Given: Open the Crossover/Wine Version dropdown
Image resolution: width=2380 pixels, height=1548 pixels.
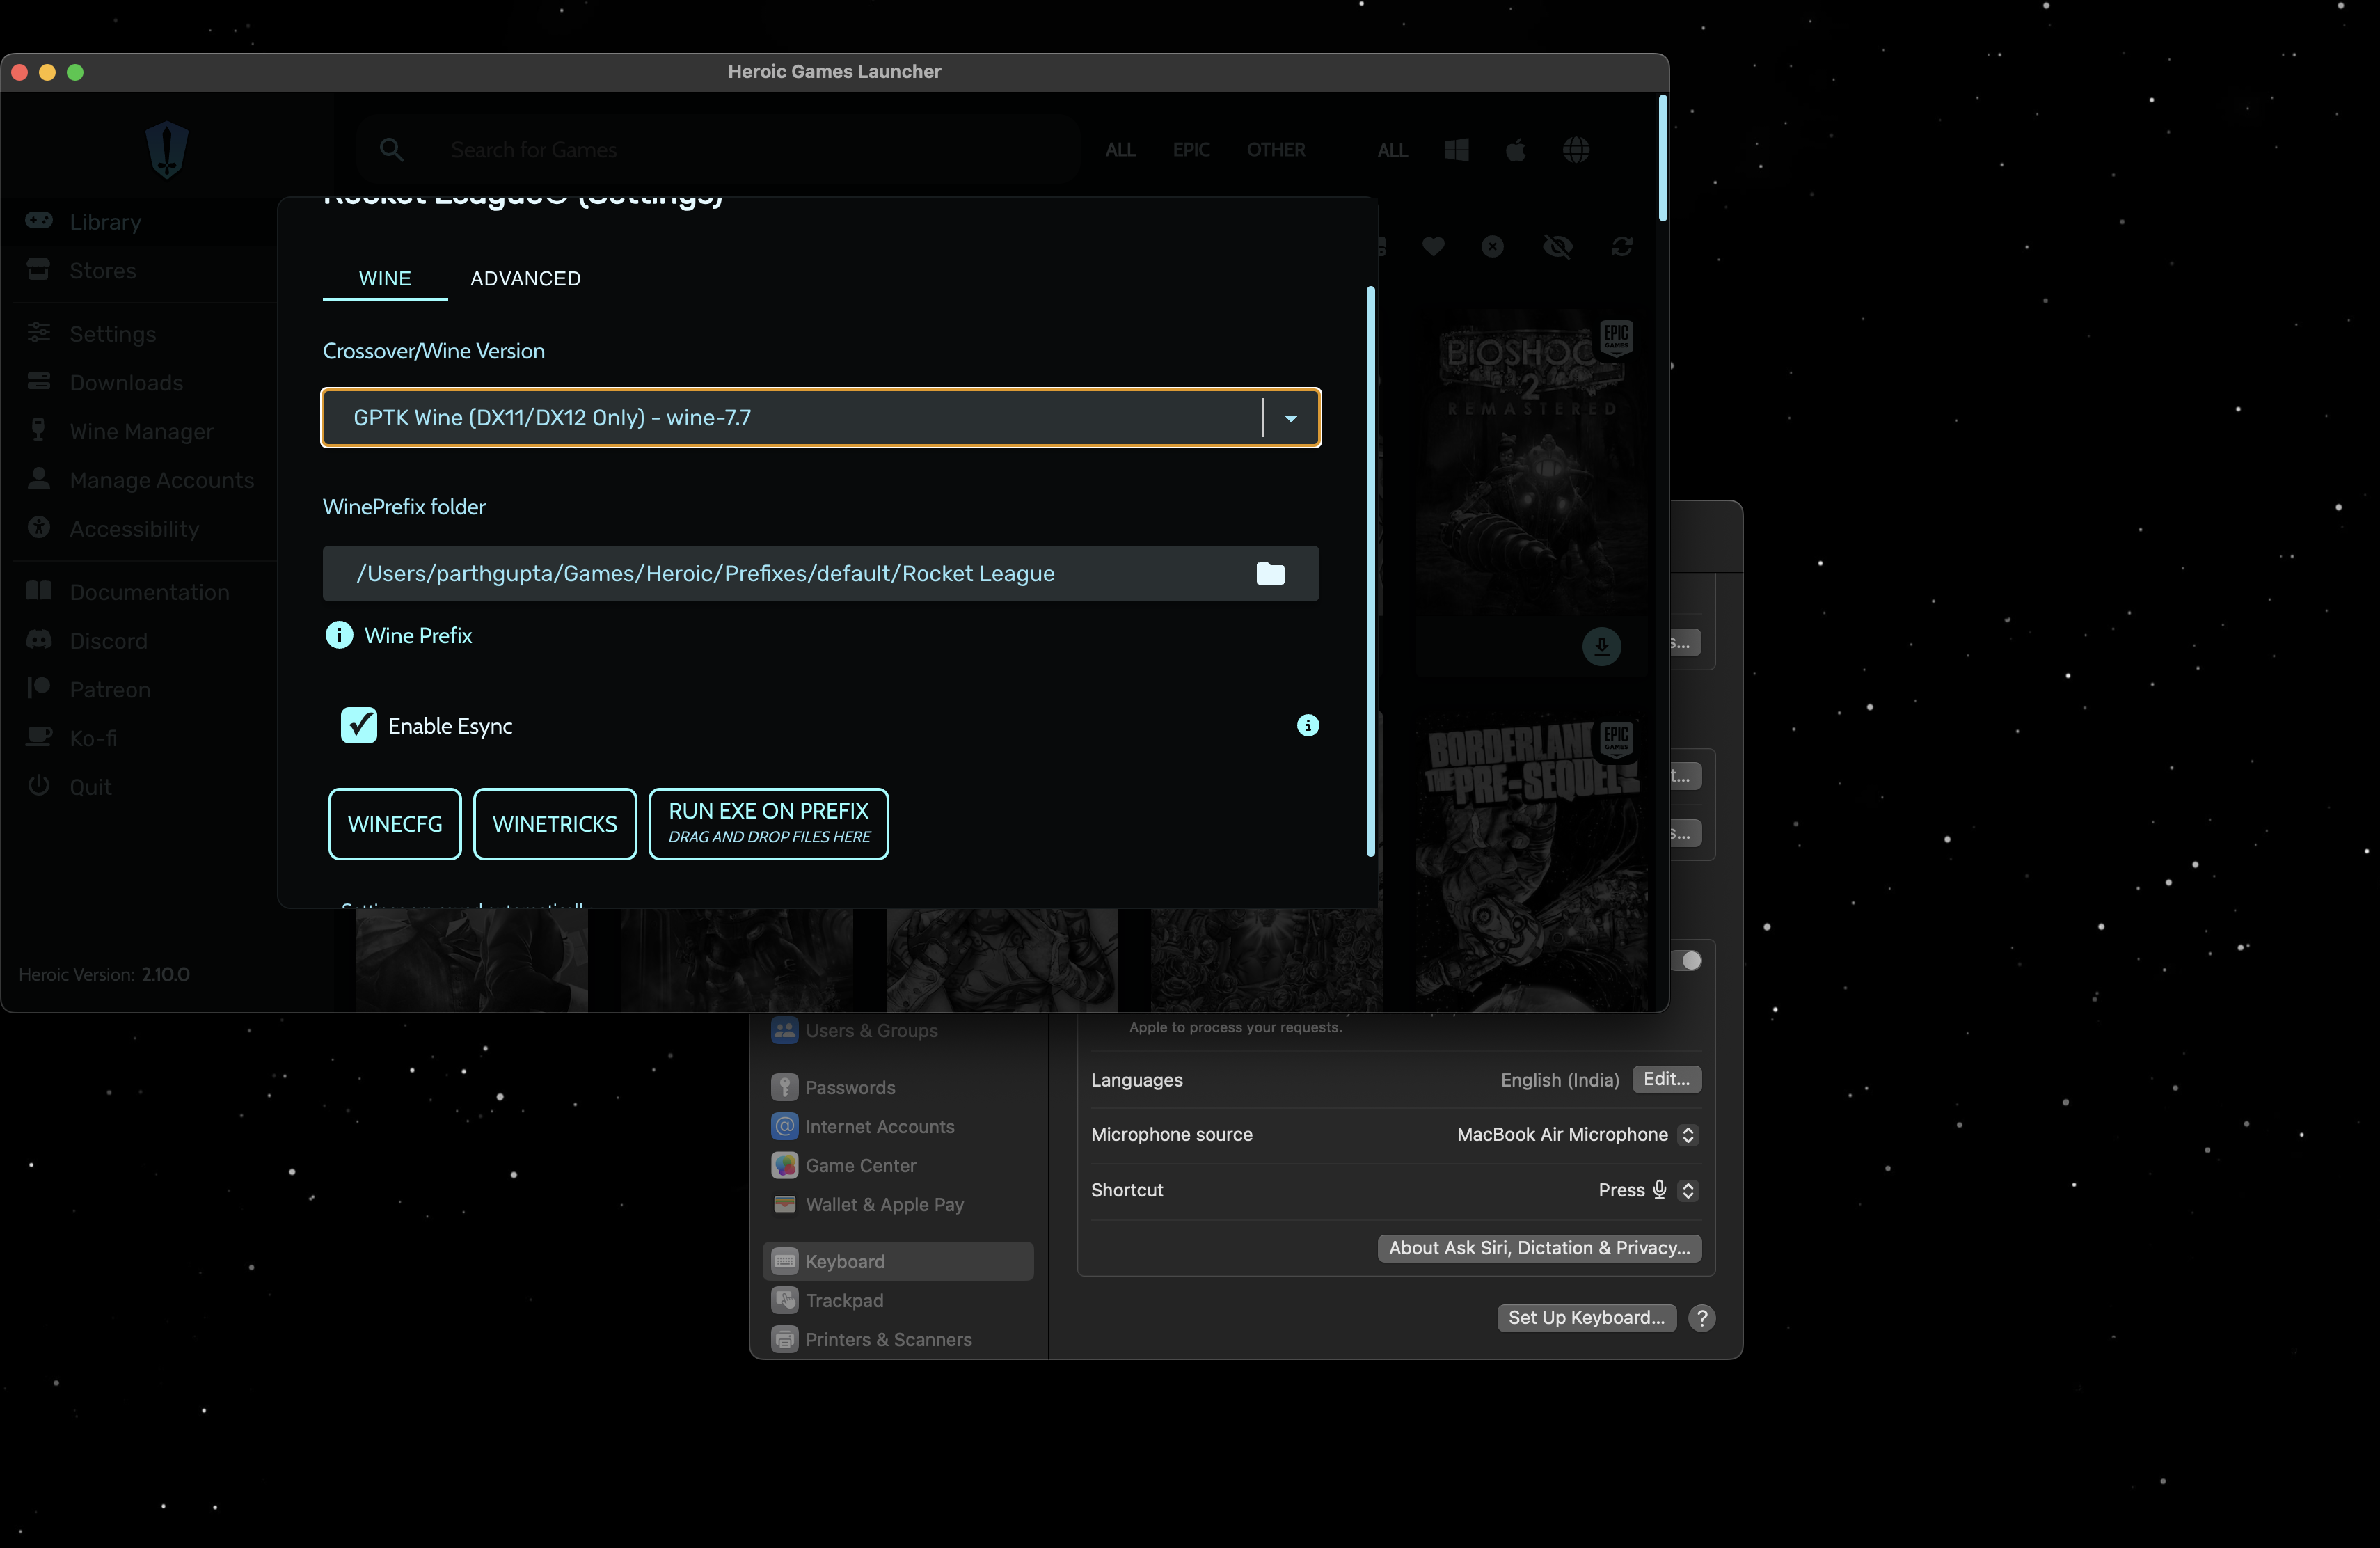Looking at the screenshot, I should (x=1291, y=418).
